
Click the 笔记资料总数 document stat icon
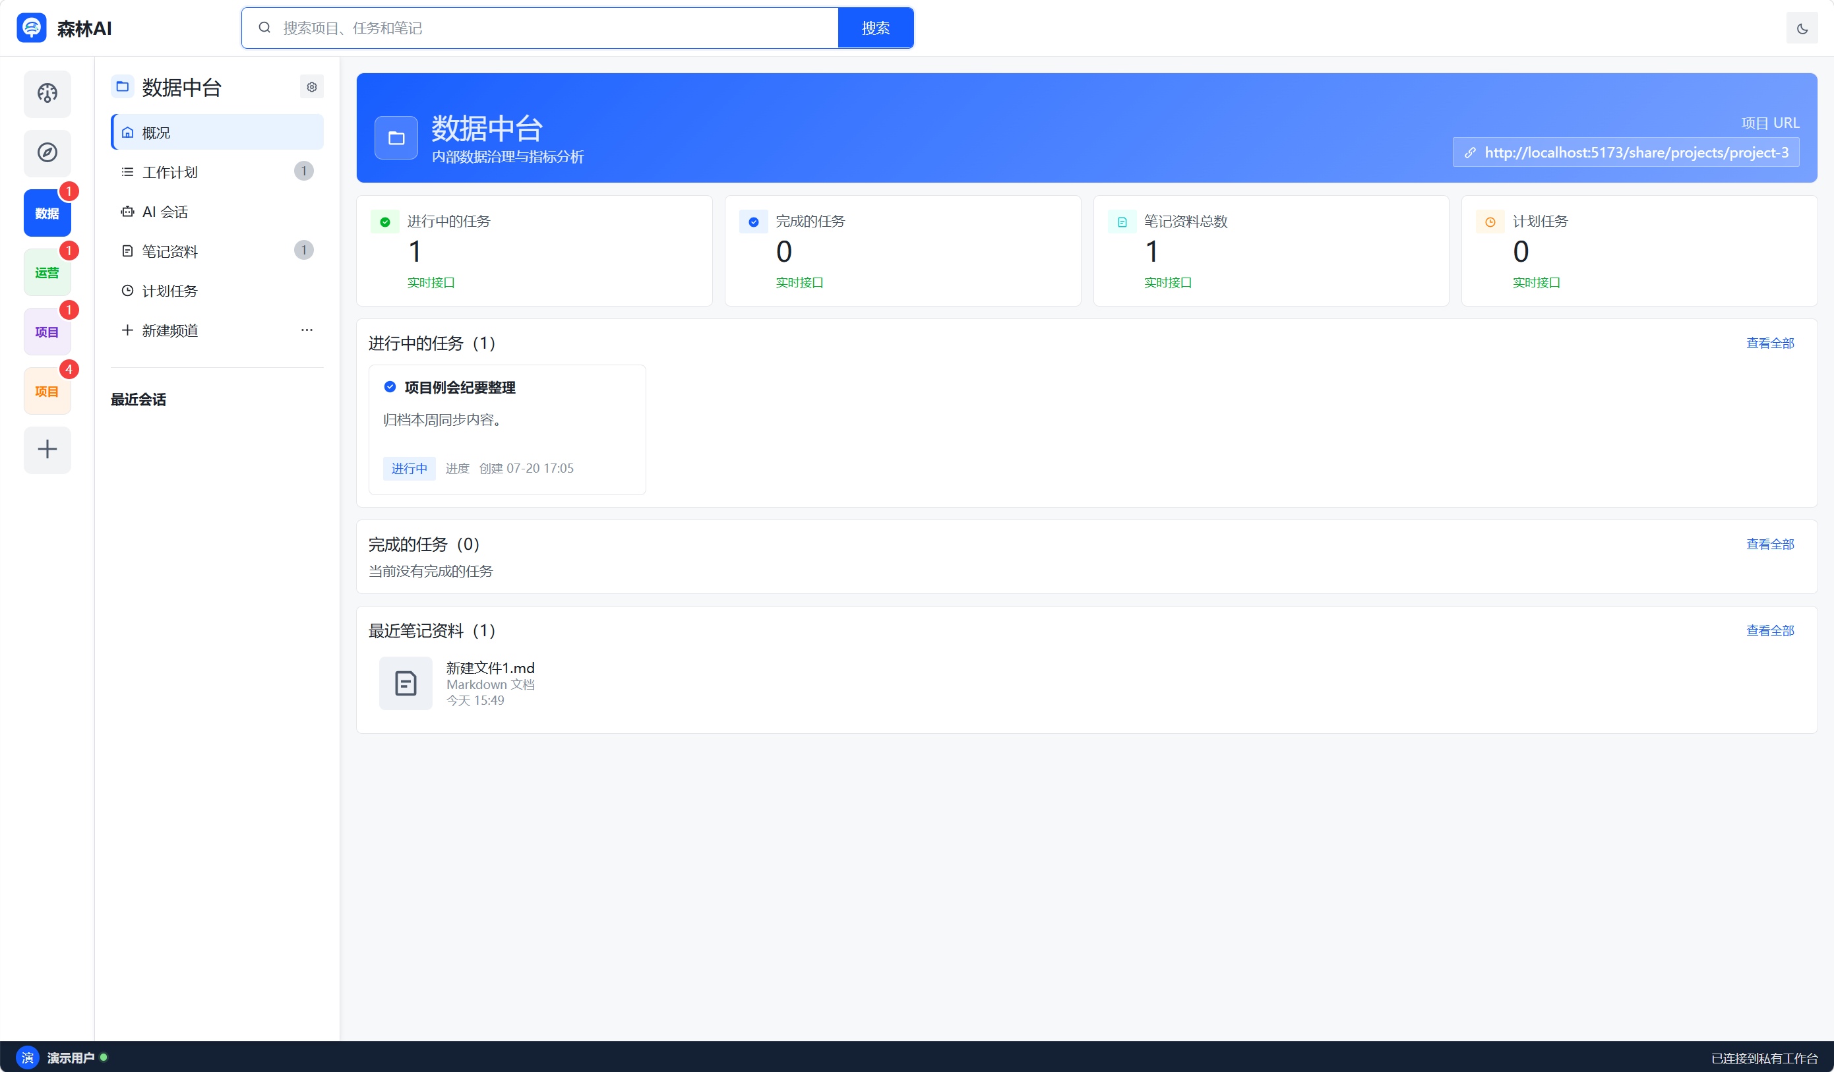pos(1122,222)
